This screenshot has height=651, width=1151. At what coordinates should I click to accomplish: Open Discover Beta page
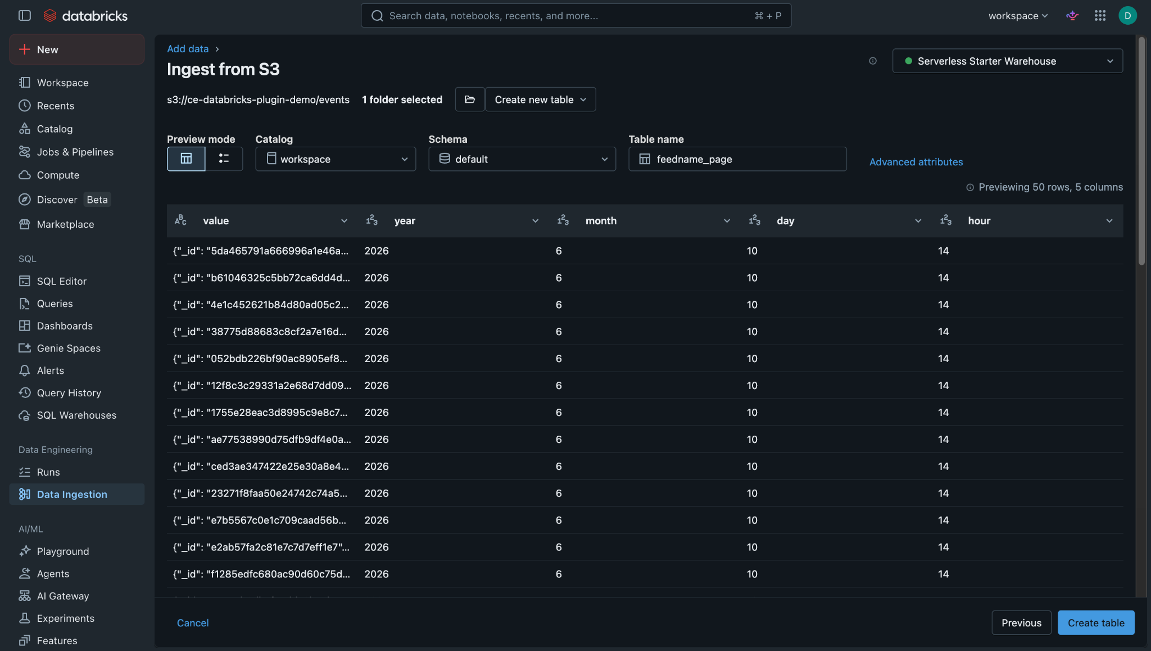pyautogui.click(x=77, y=200)
